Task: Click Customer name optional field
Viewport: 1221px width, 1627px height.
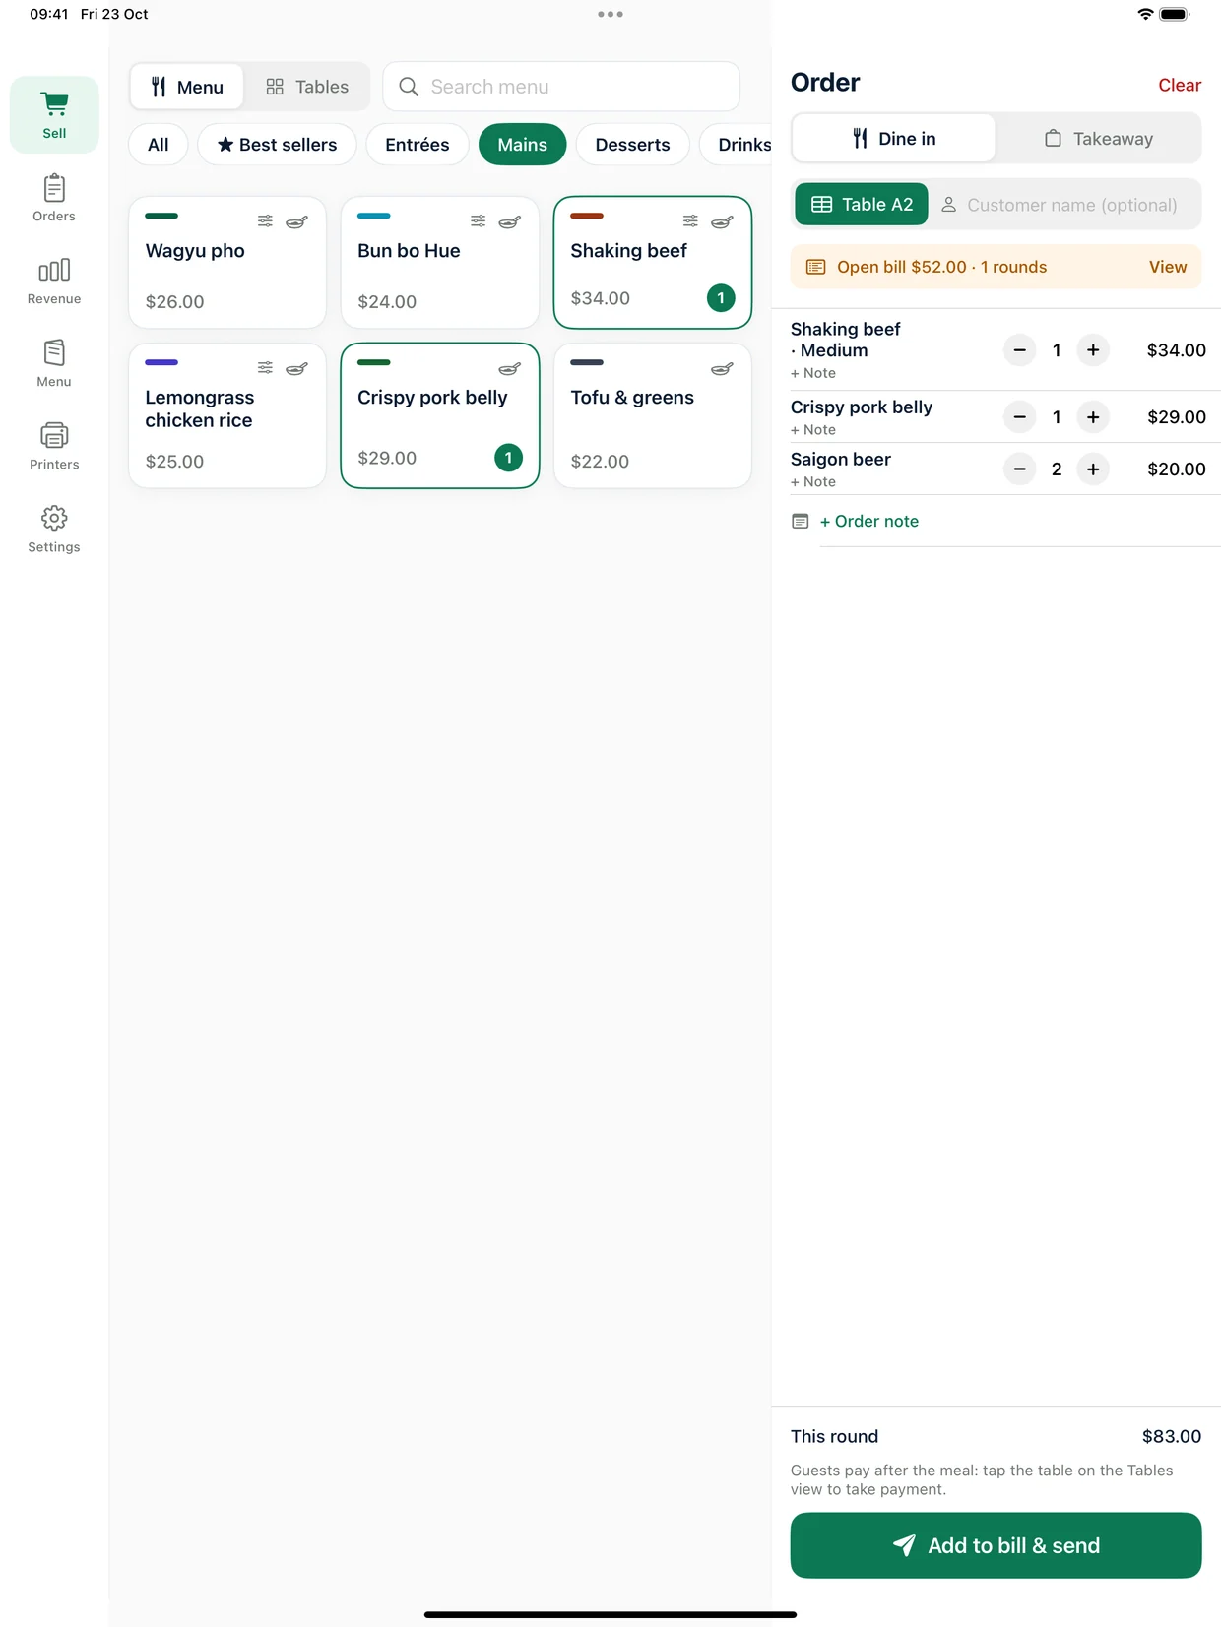Action: [1064, 205]
